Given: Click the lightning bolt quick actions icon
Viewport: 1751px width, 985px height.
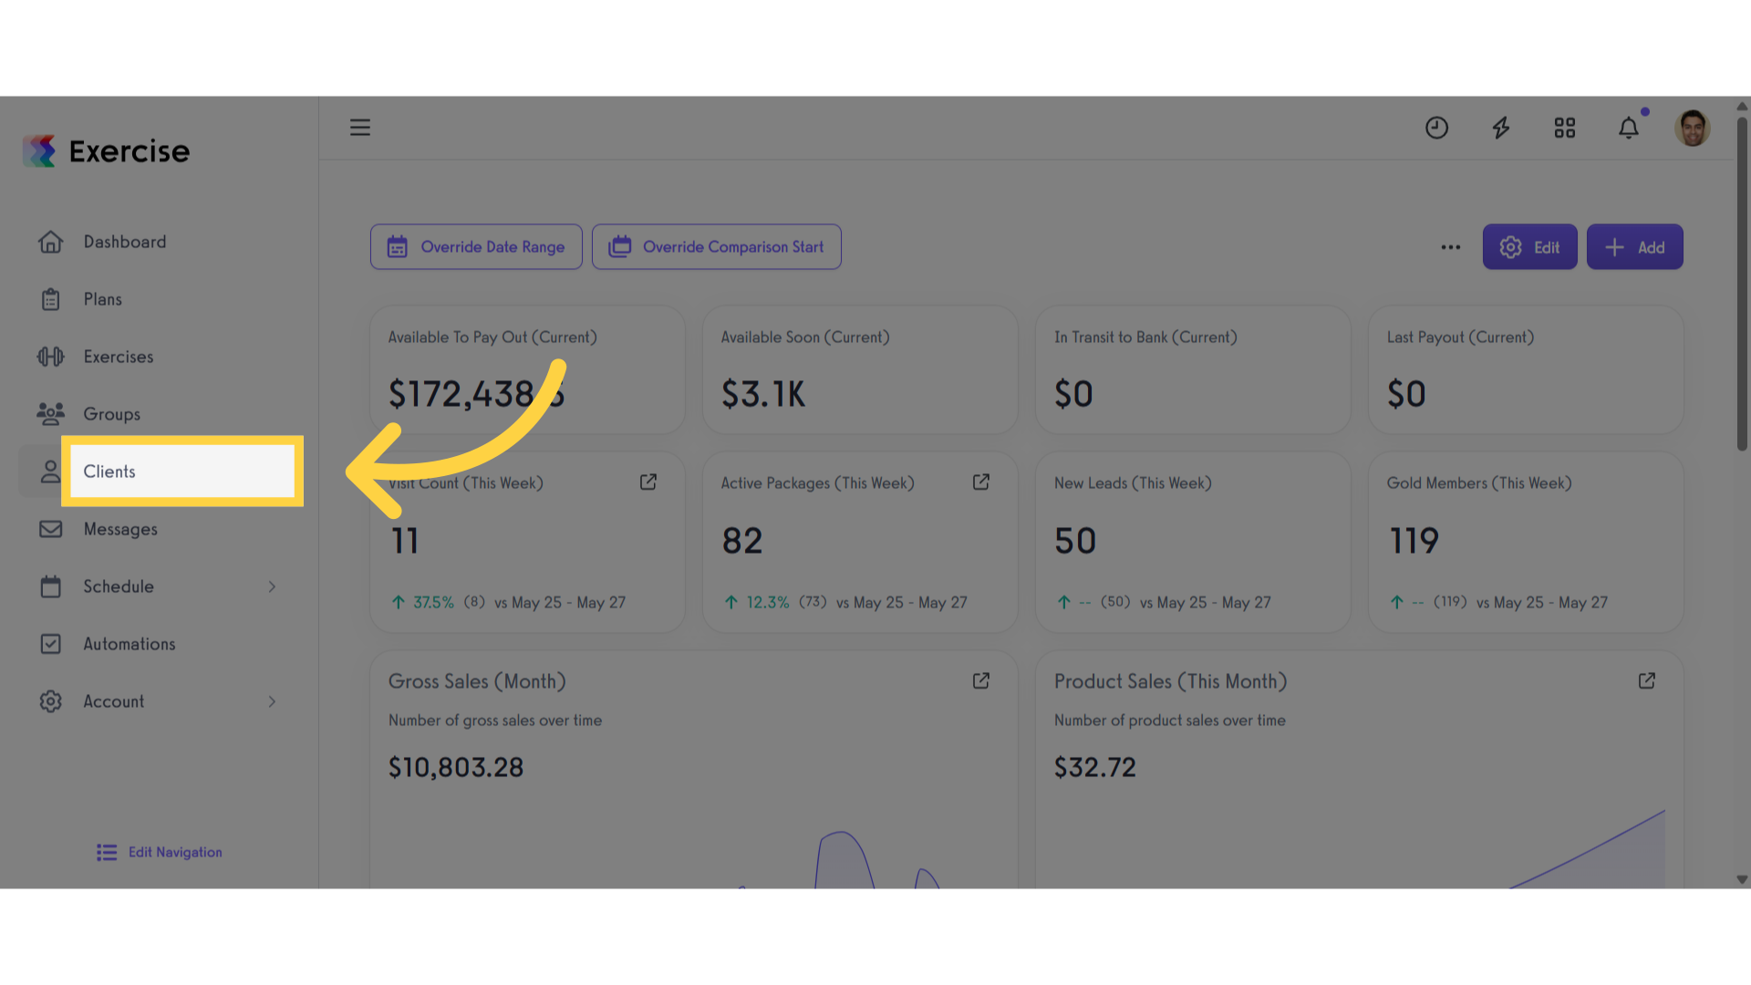Looking at the screenshot, I should pos(1500,128).
